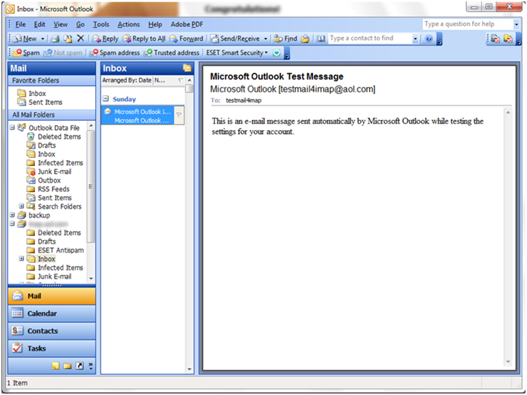Click the Find button

(x=285, y=39)
